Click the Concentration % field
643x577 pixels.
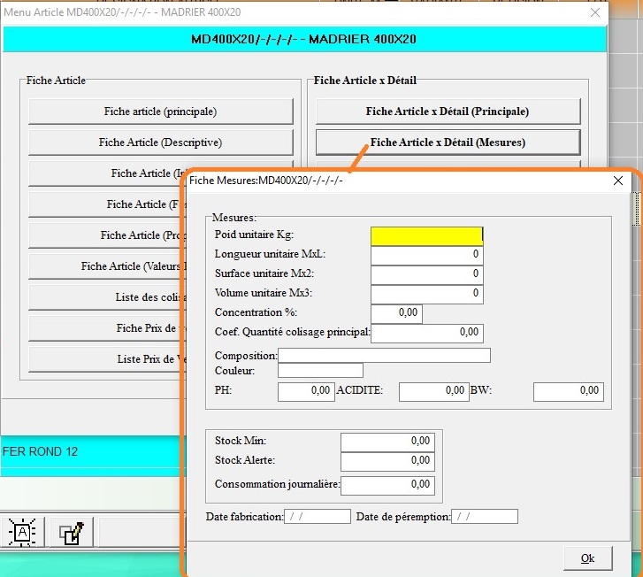[396, 313]
